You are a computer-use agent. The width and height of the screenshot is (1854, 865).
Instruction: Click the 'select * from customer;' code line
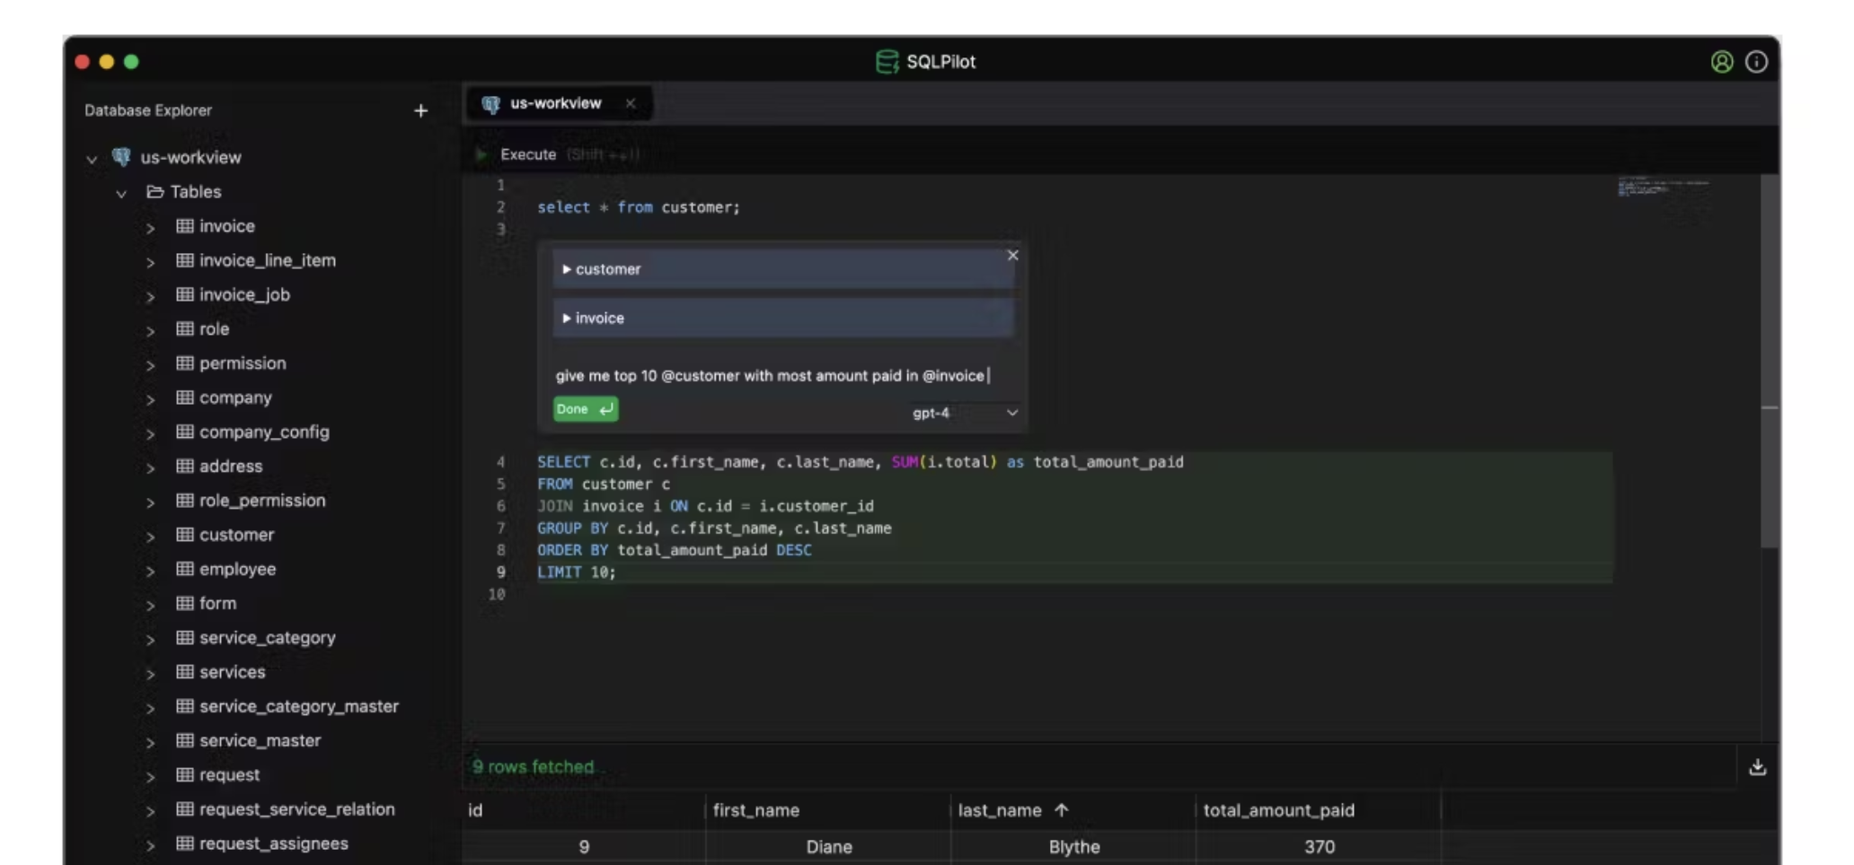pyautogui.click(x=639, y=207)
